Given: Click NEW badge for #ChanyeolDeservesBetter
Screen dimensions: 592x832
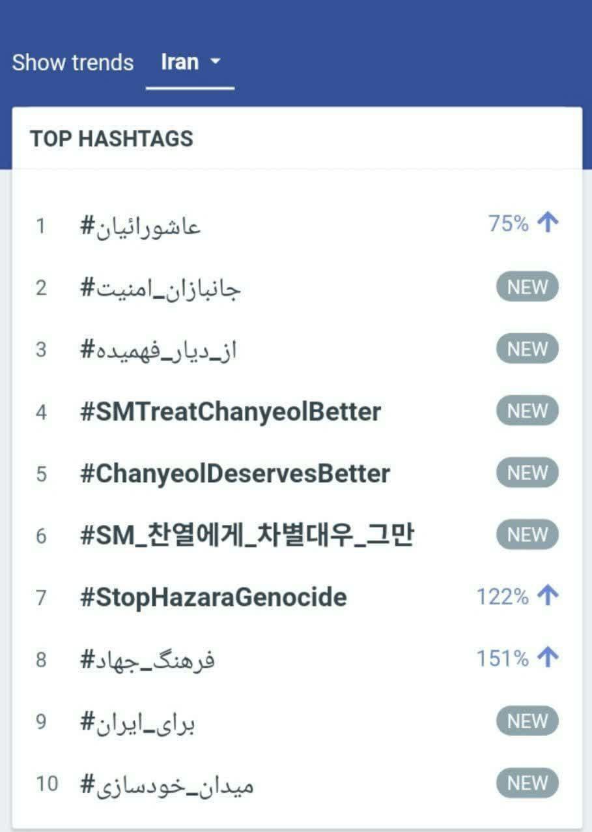Looking at the screenshot, I should click(528, 473).
